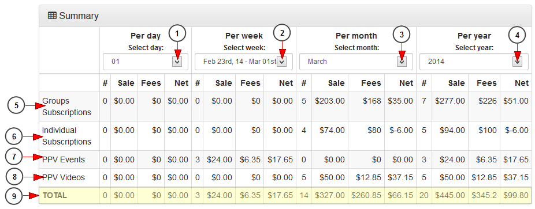
Task: Open the Select week dropdown showing Feb 23rd
Action: pyautogui.click(x=244, y=62)
